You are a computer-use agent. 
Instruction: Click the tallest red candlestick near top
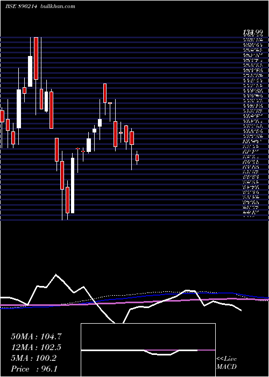click(x=36, y=58)
